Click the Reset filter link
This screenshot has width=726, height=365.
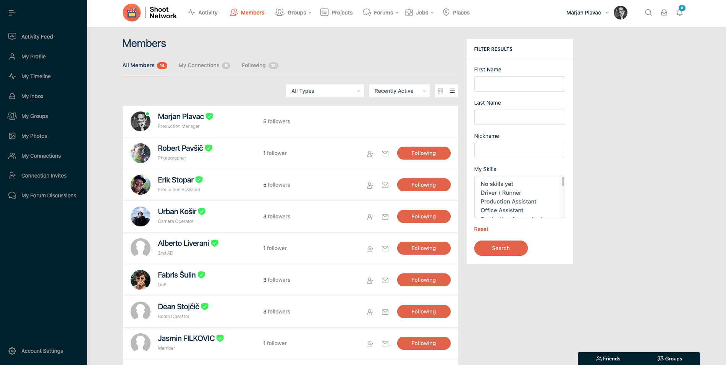pos(481,229)
